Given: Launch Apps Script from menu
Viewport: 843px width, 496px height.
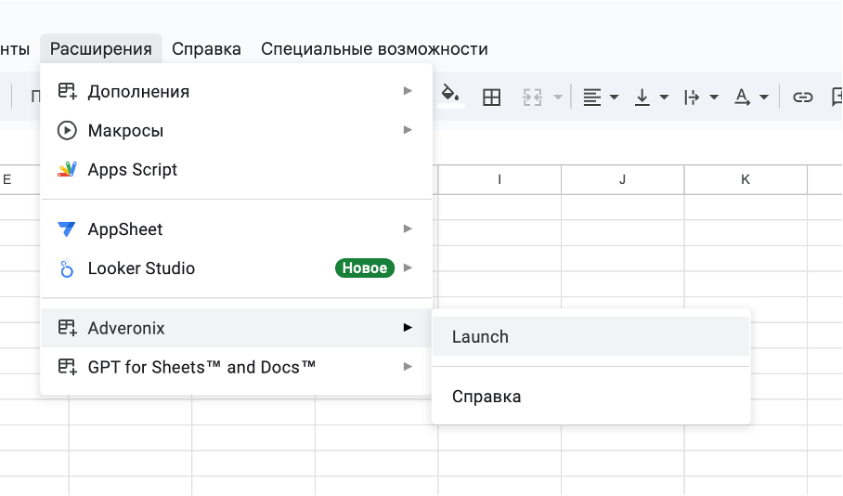Looking at the screenshot, I should click(x=237, y=169).
